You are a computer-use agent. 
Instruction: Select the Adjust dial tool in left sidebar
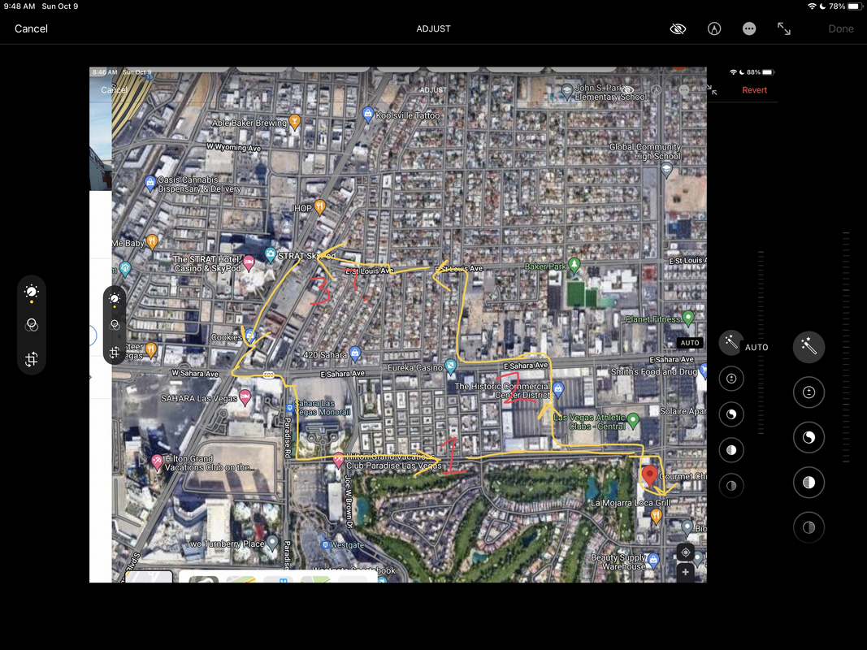32,292
